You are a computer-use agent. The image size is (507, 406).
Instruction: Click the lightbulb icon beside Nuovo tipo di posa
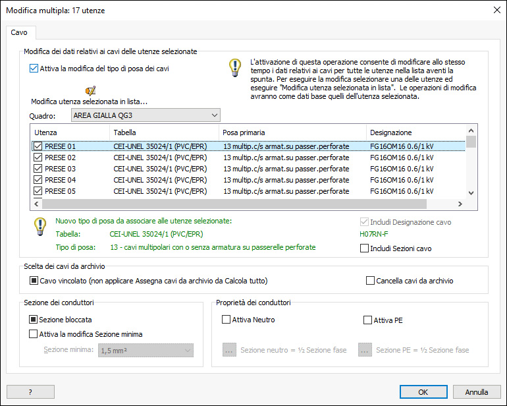[40, 226]
